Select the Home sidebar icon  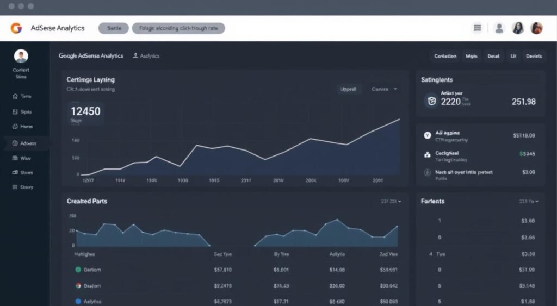15,127
